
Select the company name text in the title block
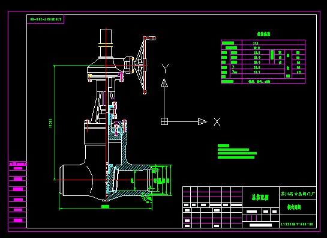(x=298, y=194)
